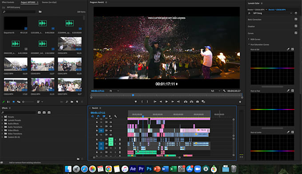Click the timeline Add Marker icon
This screenshot has height=174, width=302.
click(110, 116)
